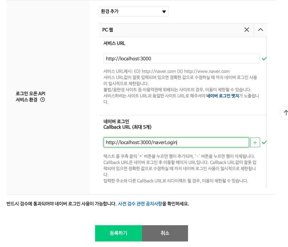Collapse the PC 웹 section chevron
288x247 pixels.
(x=260, y=30)
